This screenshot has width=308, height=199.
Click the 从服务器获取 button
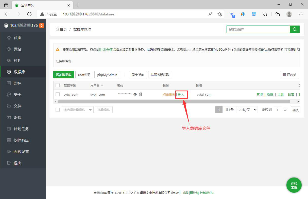point(160,75)
